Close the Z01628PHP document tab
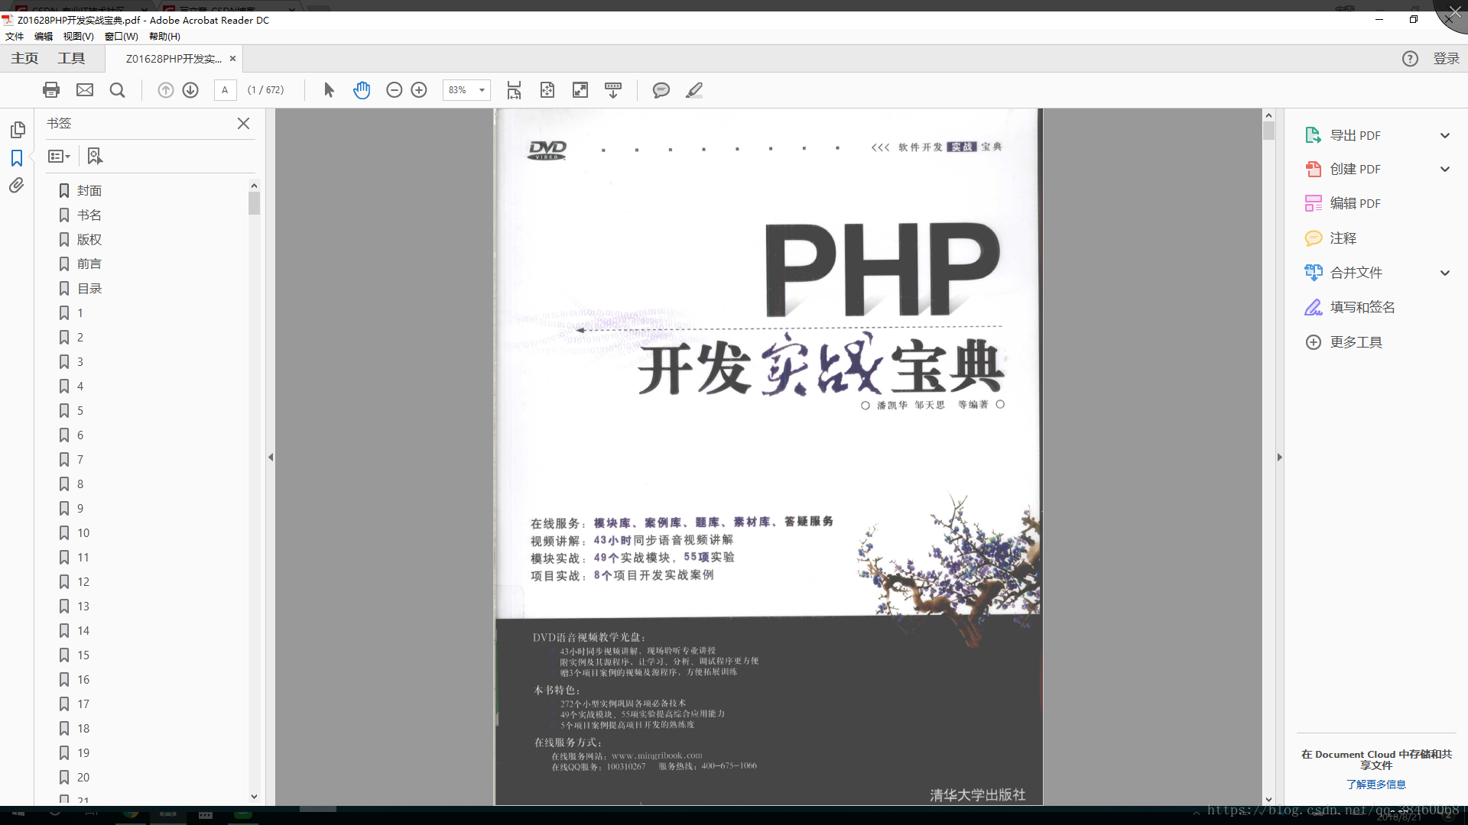Screen dimensions: 1468x825 point(232,59)
